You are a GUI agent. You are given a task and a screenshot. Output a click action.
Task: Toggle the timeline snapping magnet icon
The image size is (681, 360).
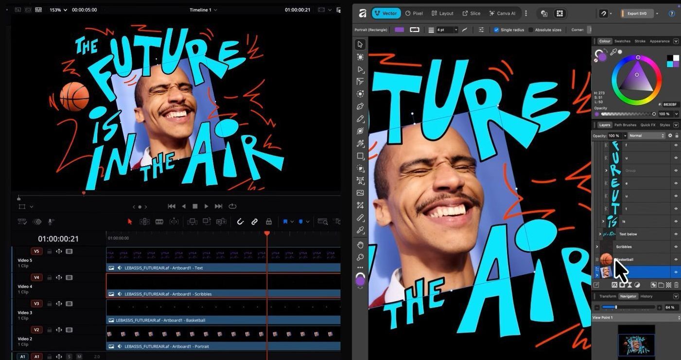pos(240,222)
